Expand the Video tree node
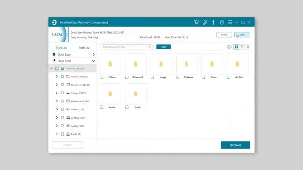The image size is (303, 170). 57,109
